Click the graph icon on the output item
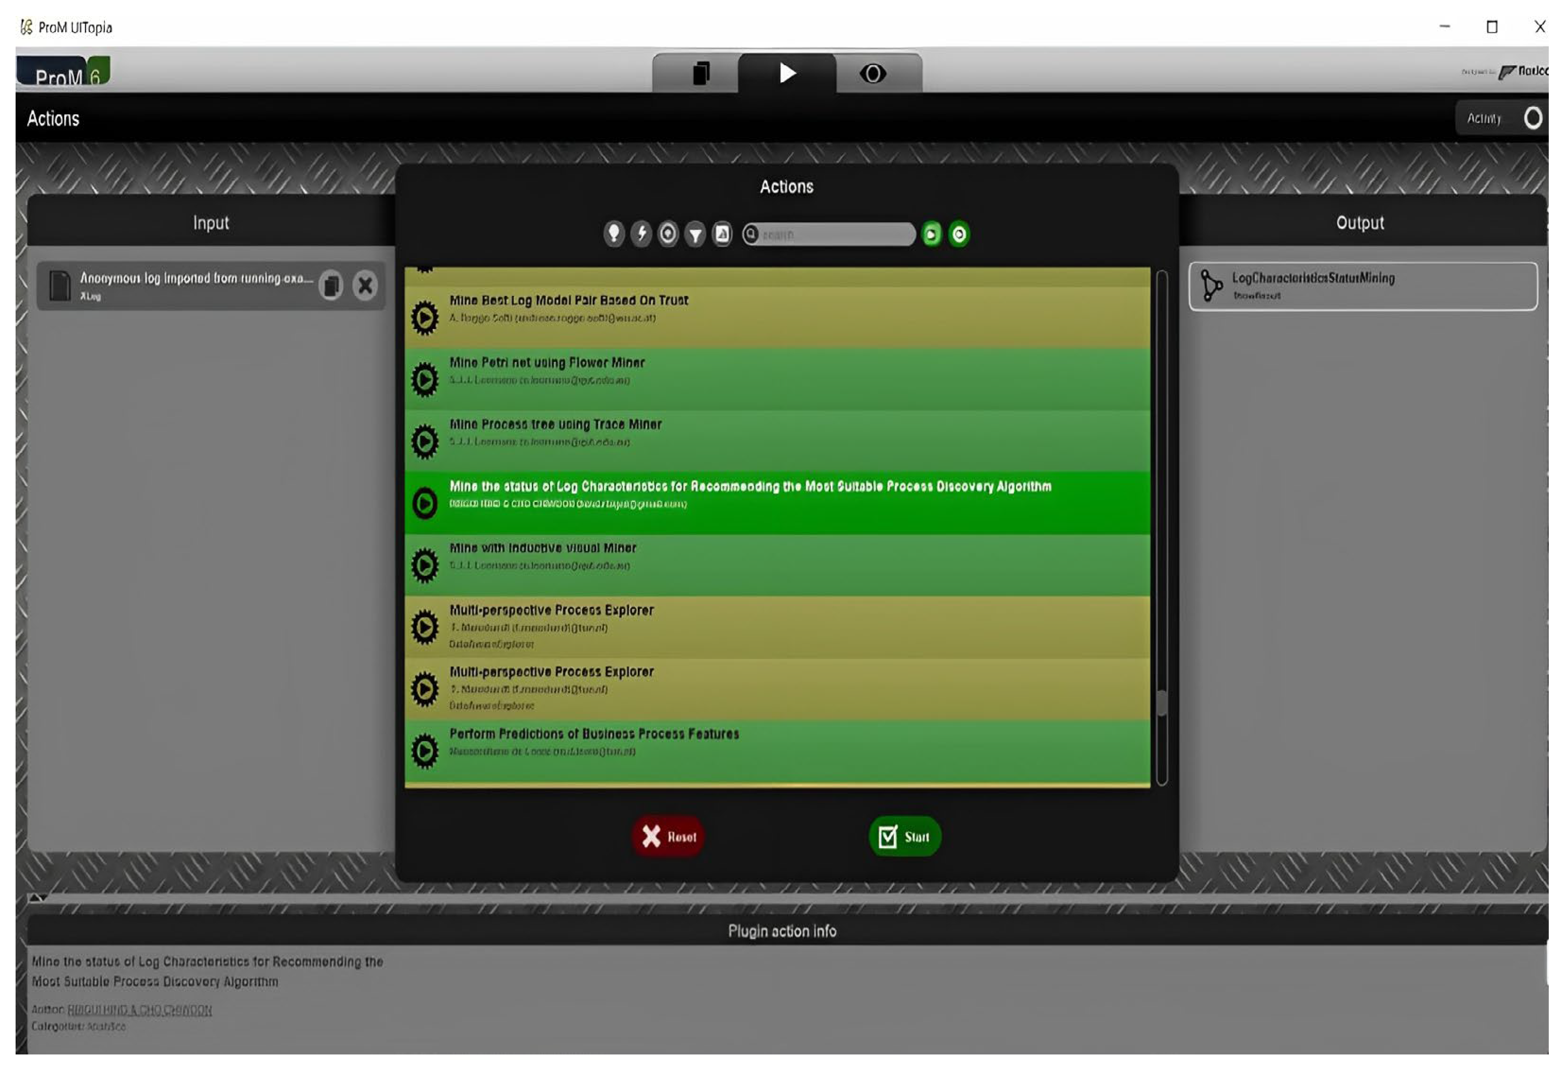This screenshot has height=1071, width=1562. [x=1211, y=286]
